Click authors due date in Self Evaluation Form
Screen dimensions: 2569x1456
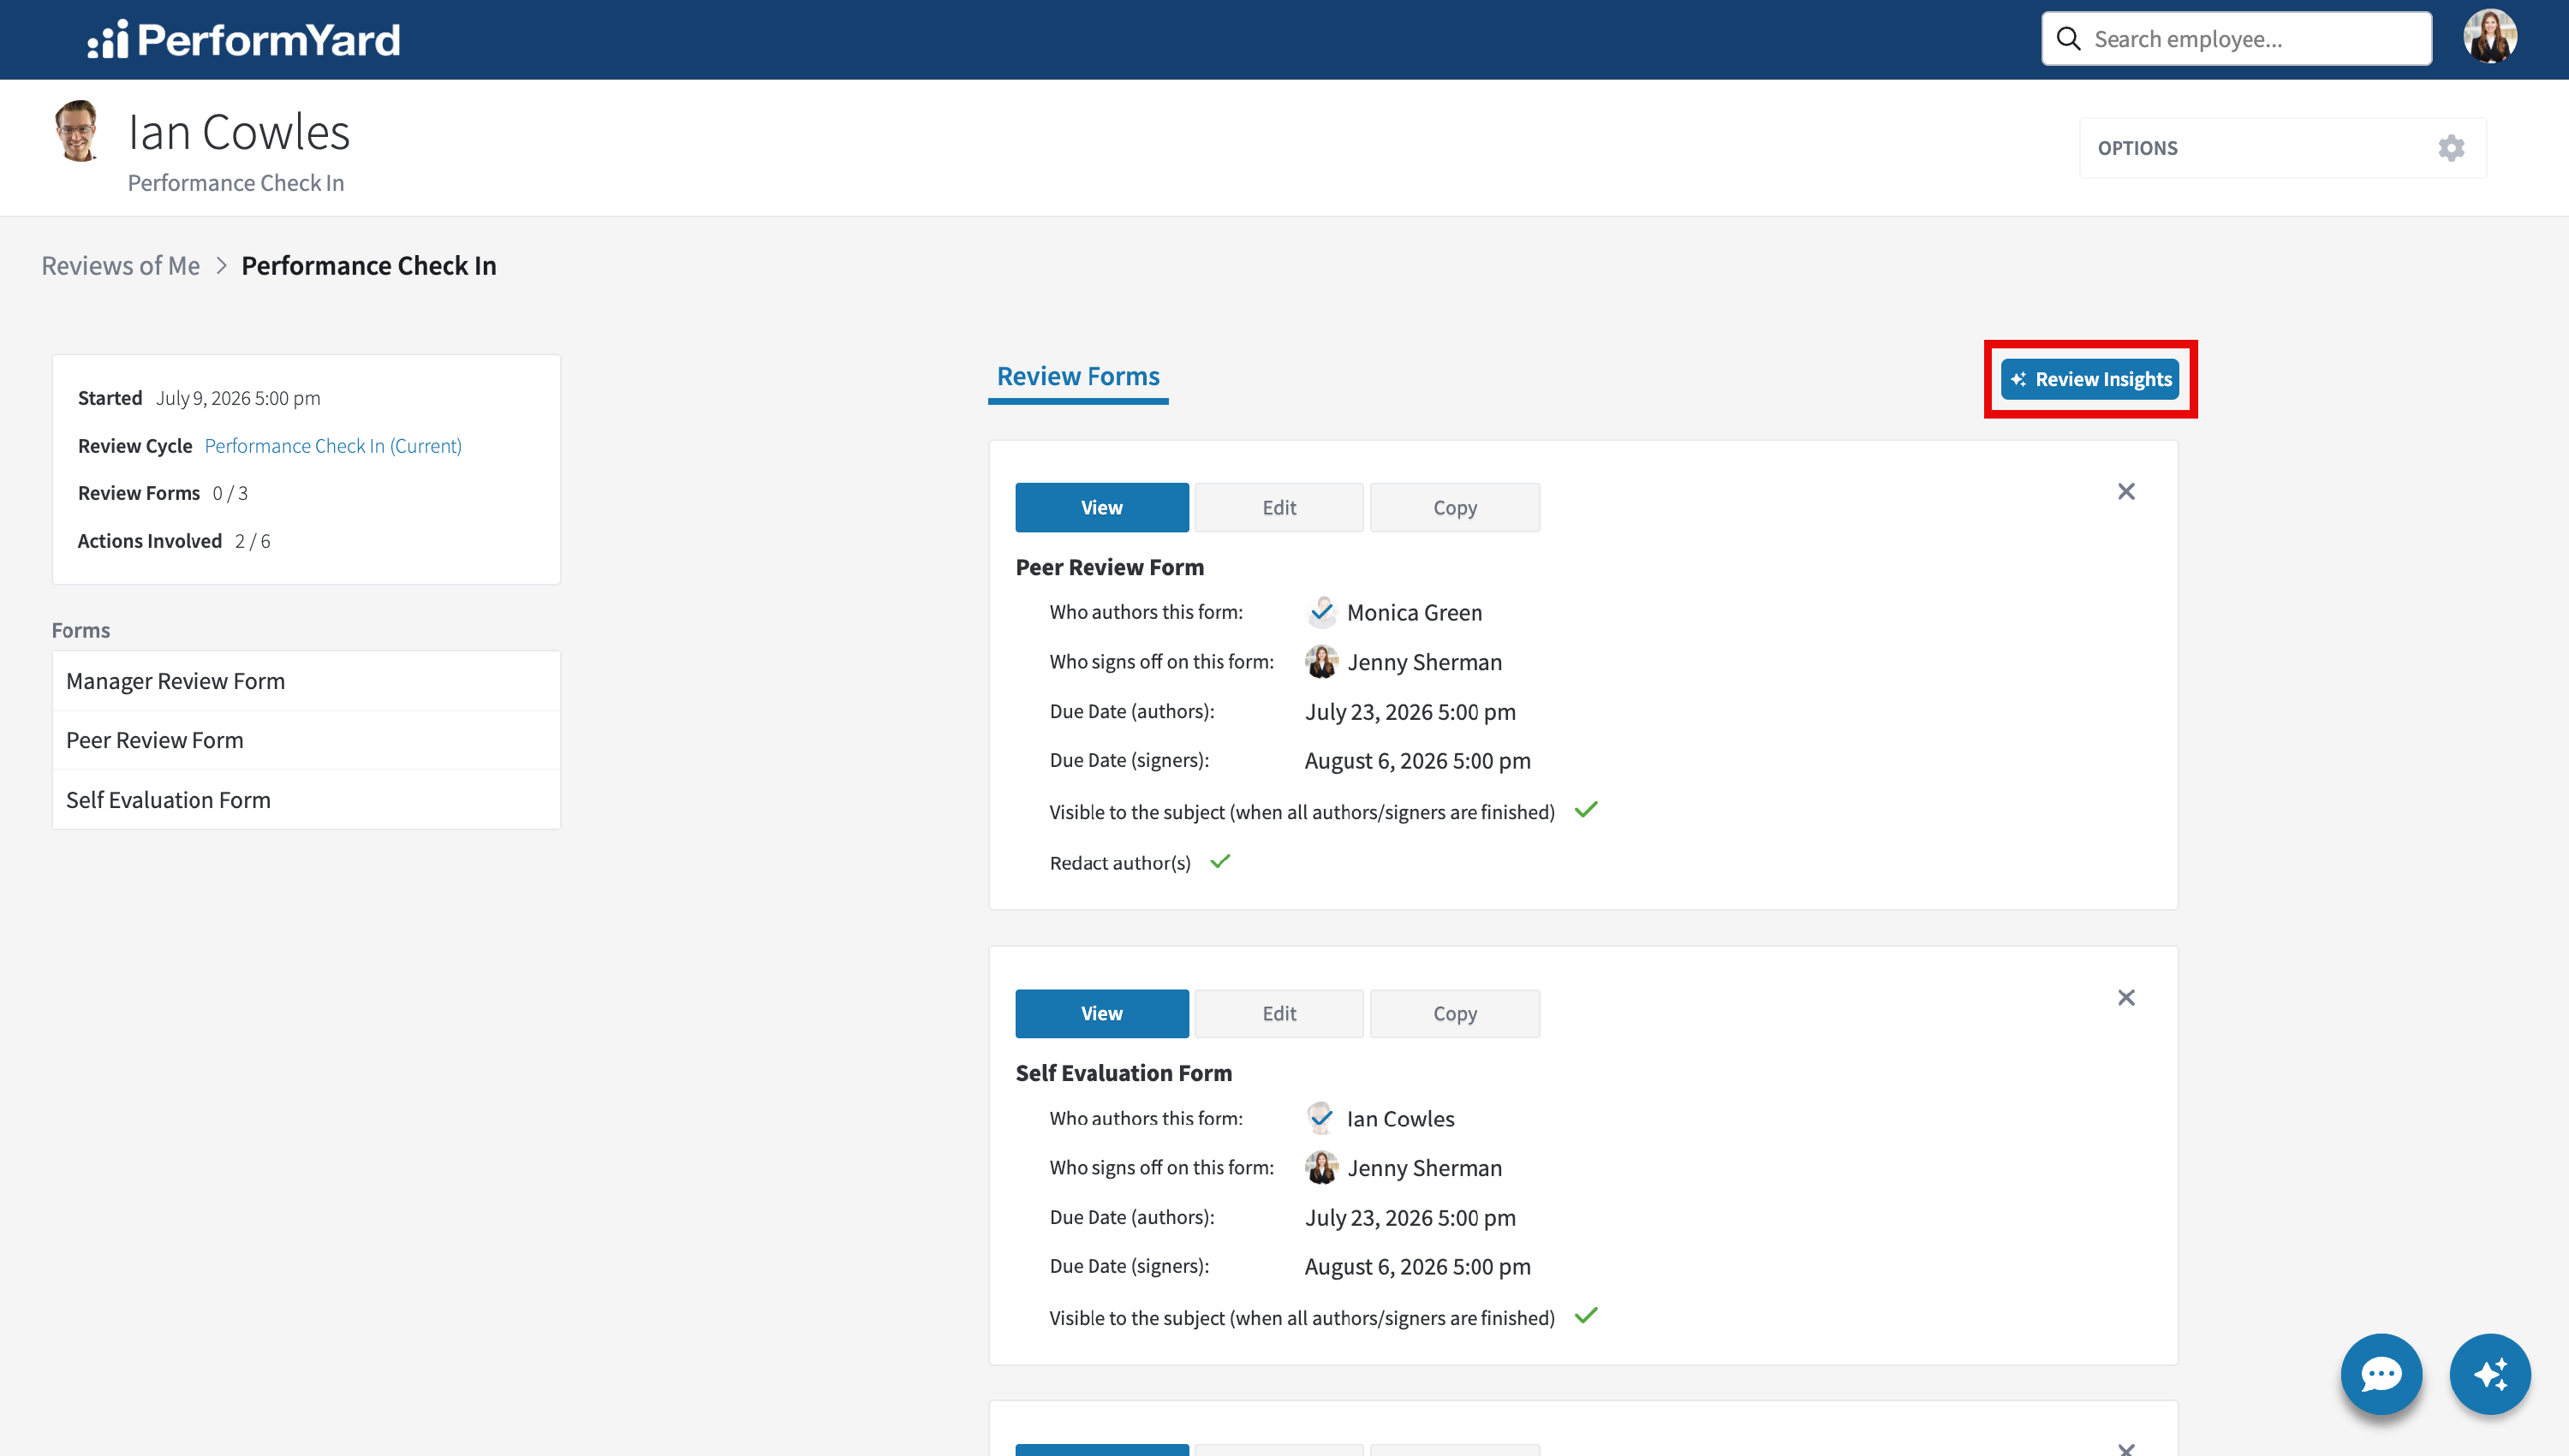coord(1410,1218)
